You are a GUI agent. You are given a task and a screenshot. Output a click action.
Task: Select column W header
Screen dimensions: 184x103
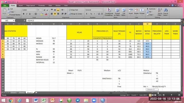click(x=147, y=24)
